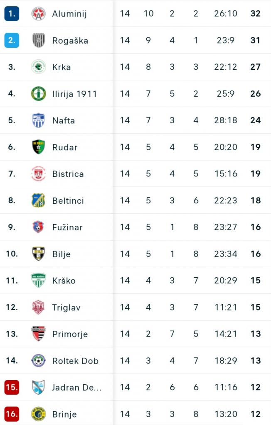Open the Triglav team page link
This screenshot has width=271, height=425.
66,308
